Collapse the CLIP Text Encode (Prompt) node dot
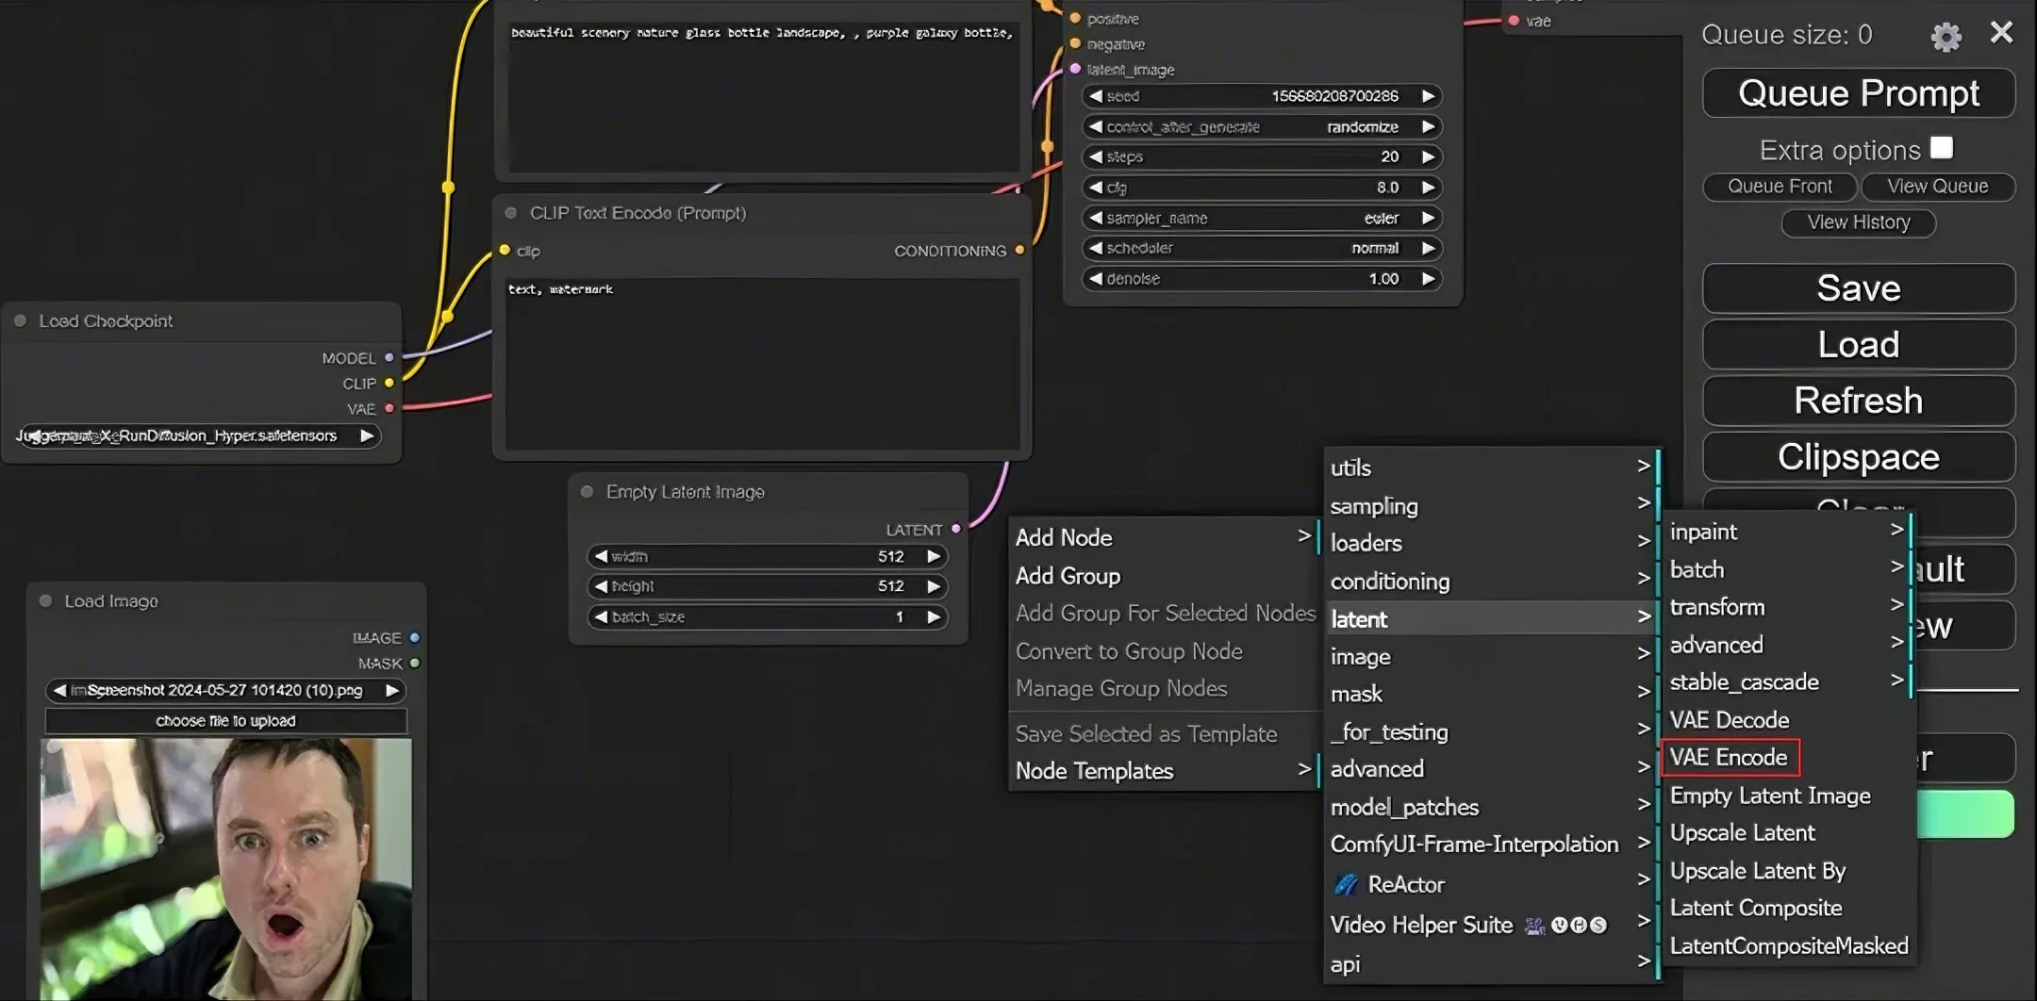Viewport: 2037px width, 1001px height. [511, 213]
